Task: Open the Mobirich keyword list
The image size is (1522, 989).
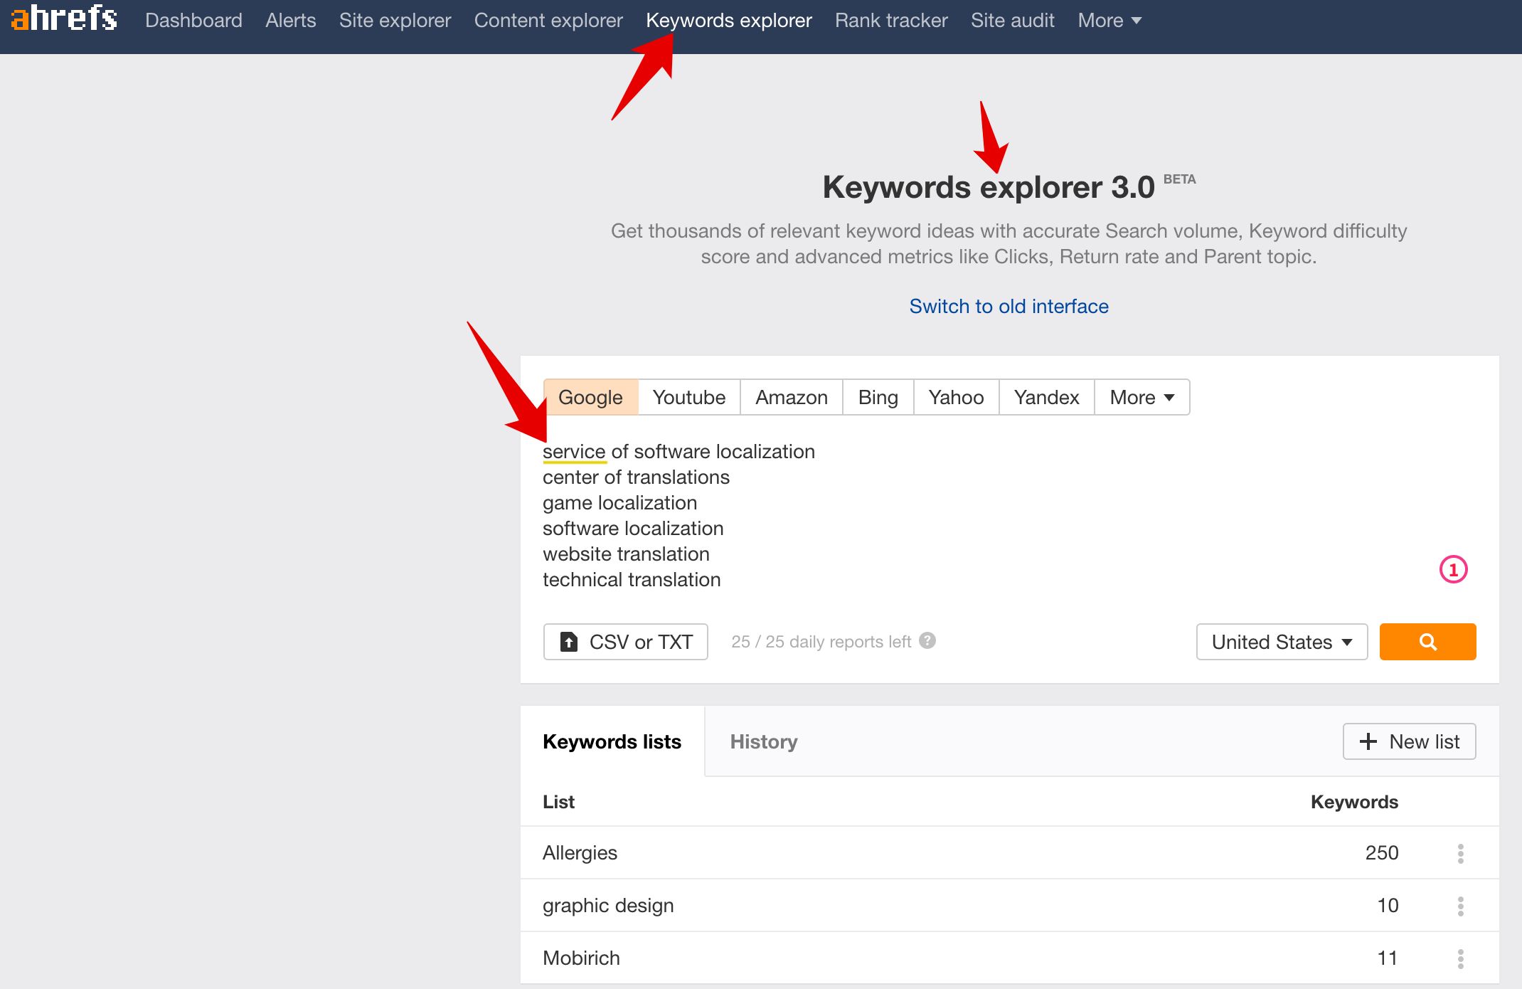Action: click(x=581, y=958)
